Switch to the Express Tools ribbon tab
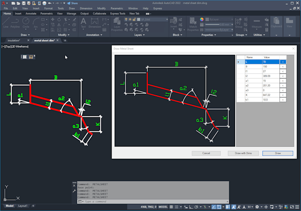301x211 pixels. [x=118, y=13]
